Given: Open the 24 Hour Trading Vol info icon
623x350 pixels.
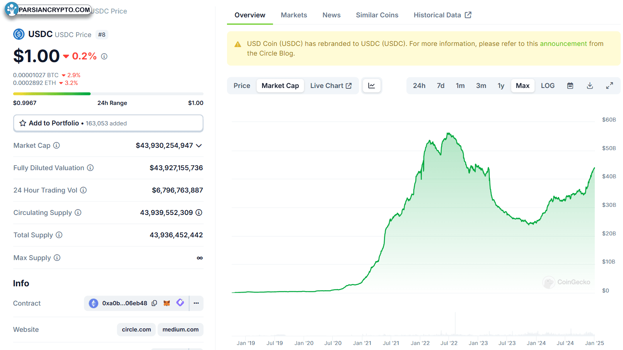Looking at the screenshot, I should (x=83, y=190).
